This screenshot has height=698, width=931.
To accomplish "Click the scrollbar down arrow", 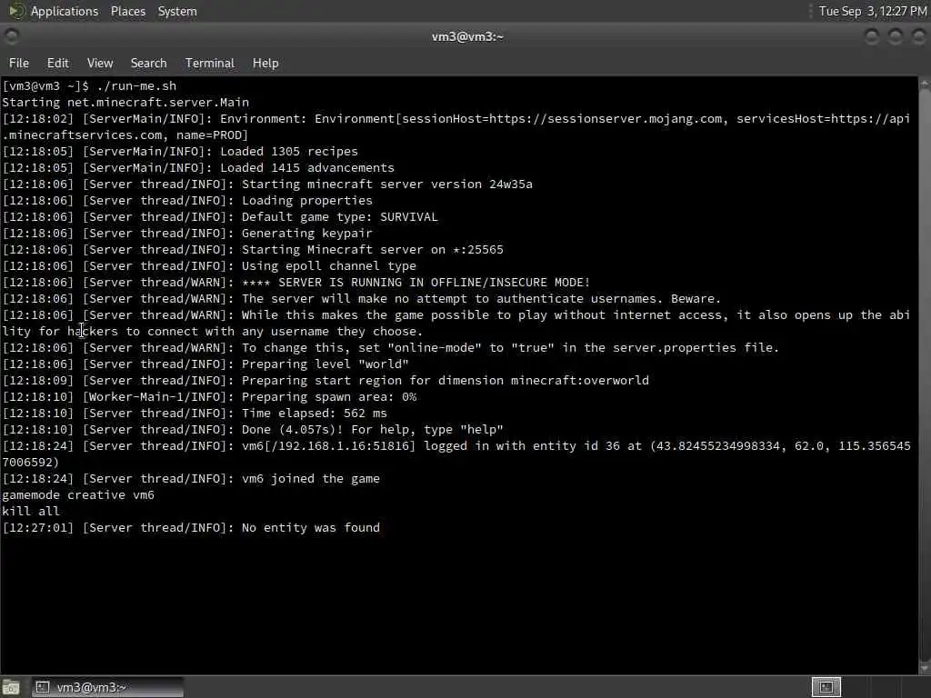I will (x=925, y=668).
